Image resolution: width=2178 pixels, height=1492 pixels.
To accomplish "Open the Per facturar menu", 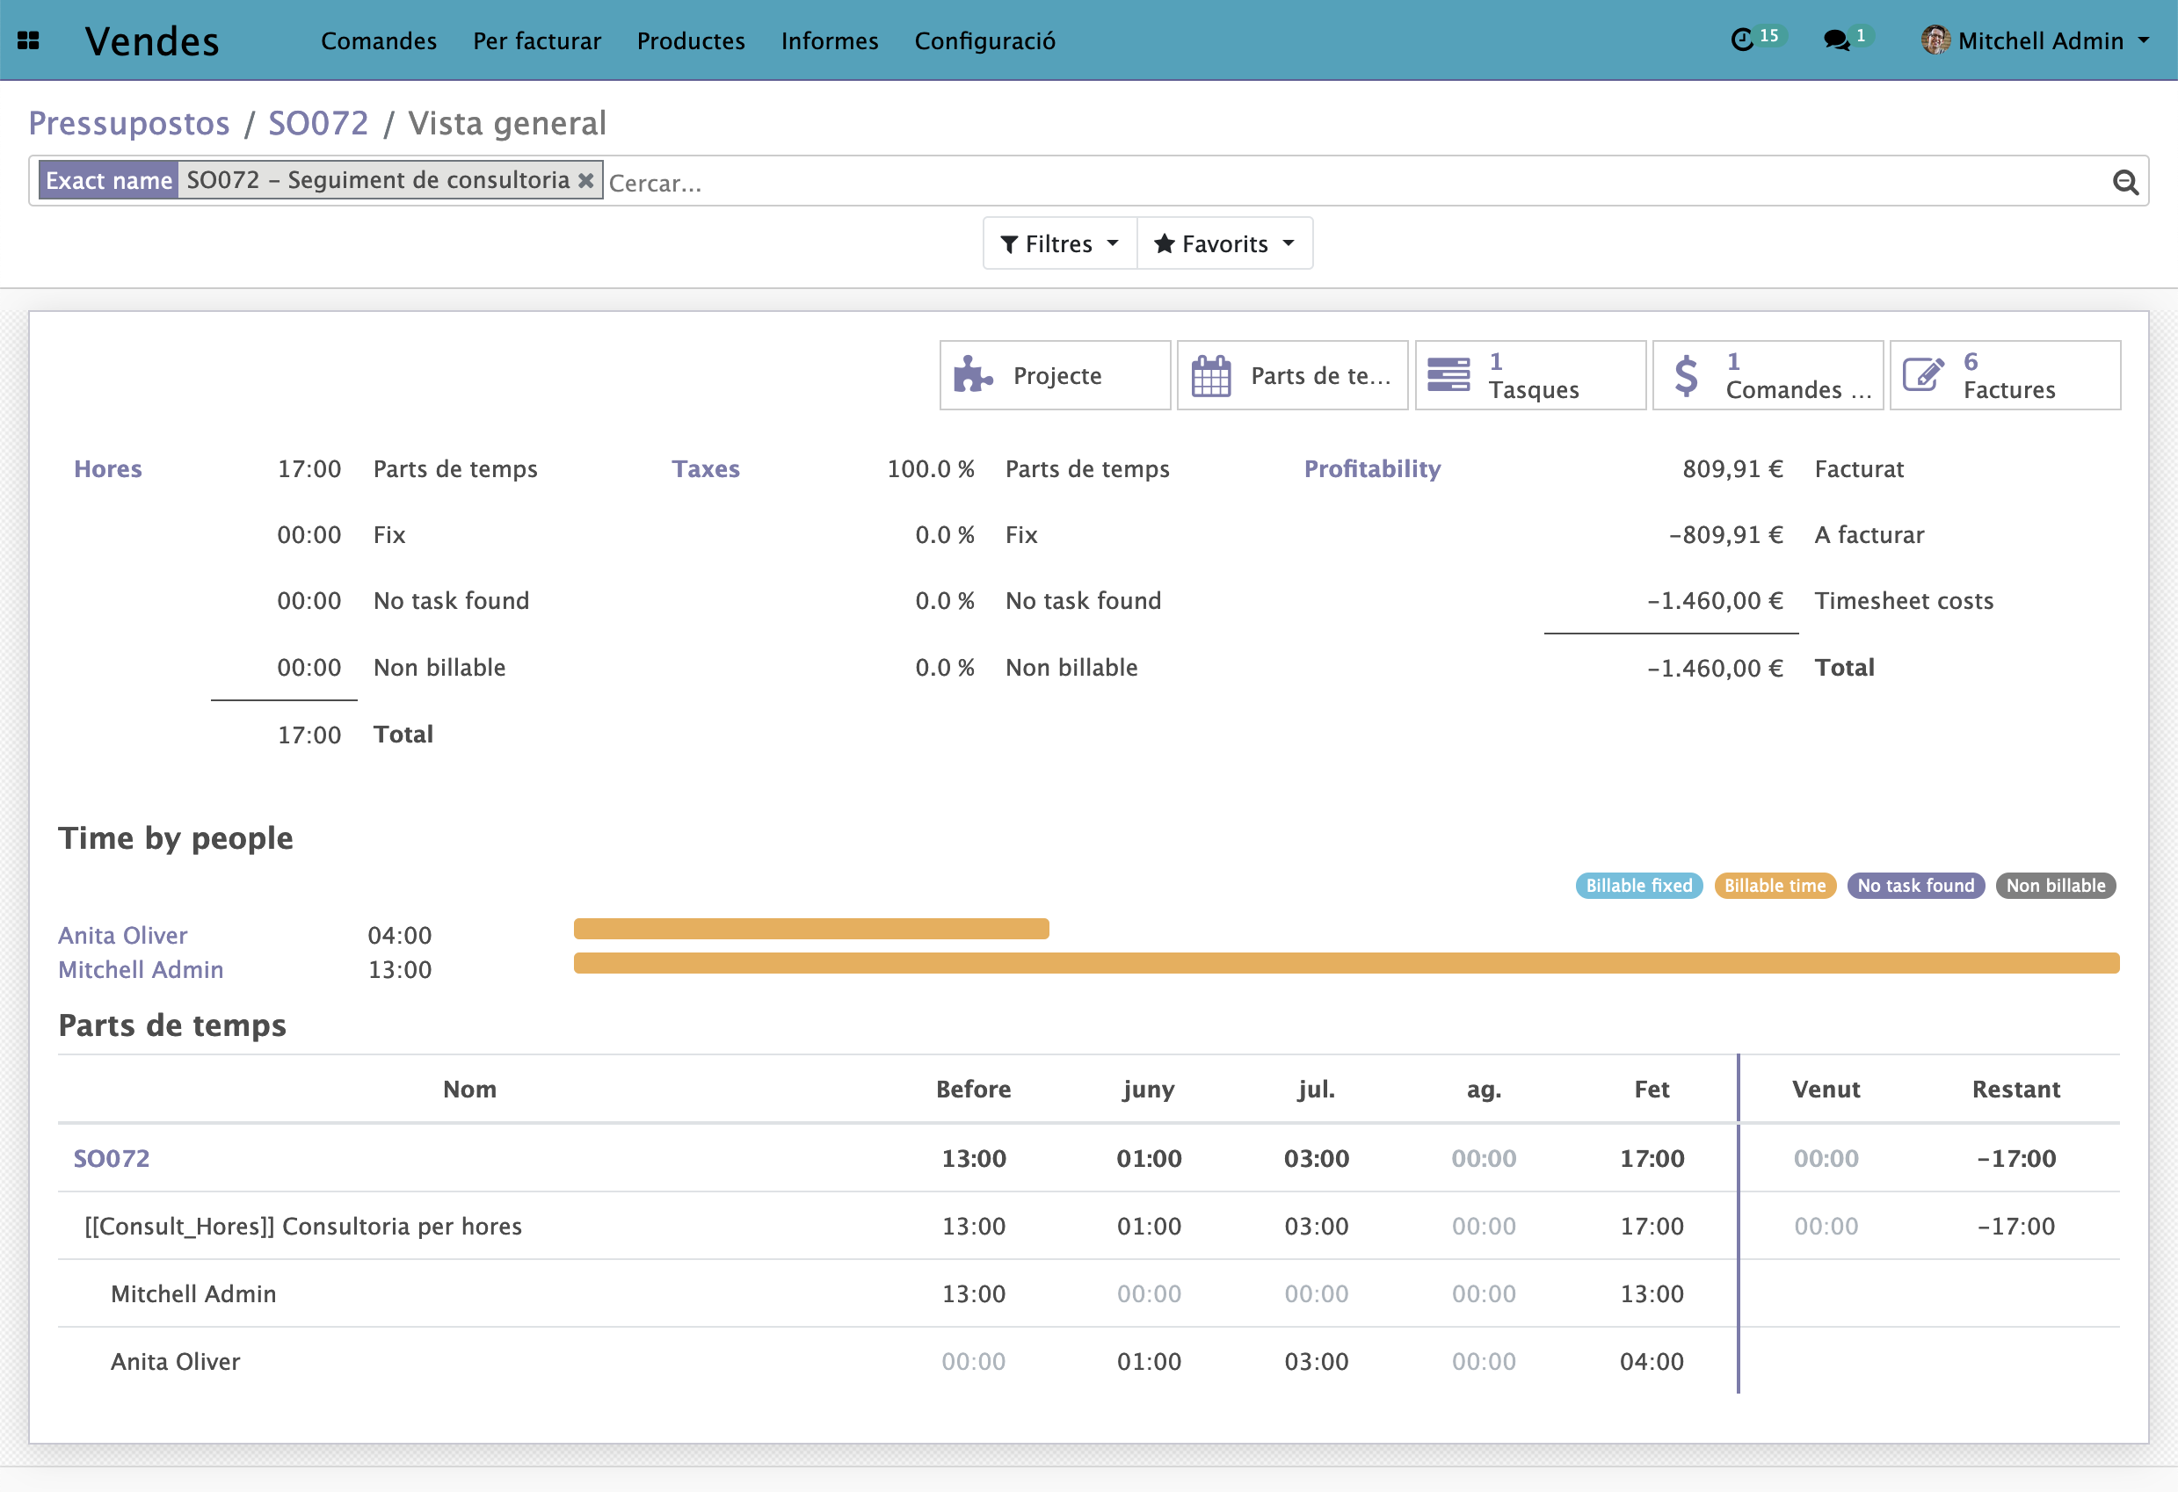I will (537, 40).
